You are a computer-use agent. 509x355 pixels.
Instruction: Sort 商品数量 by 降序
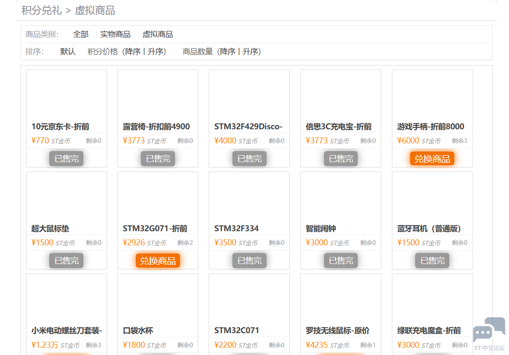click(228, 52)
